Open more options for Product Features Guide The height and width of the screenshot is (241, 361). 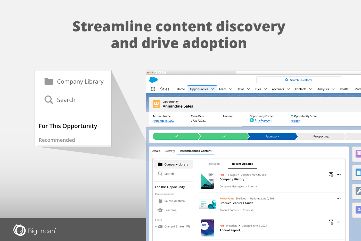[x=339, y=198]
